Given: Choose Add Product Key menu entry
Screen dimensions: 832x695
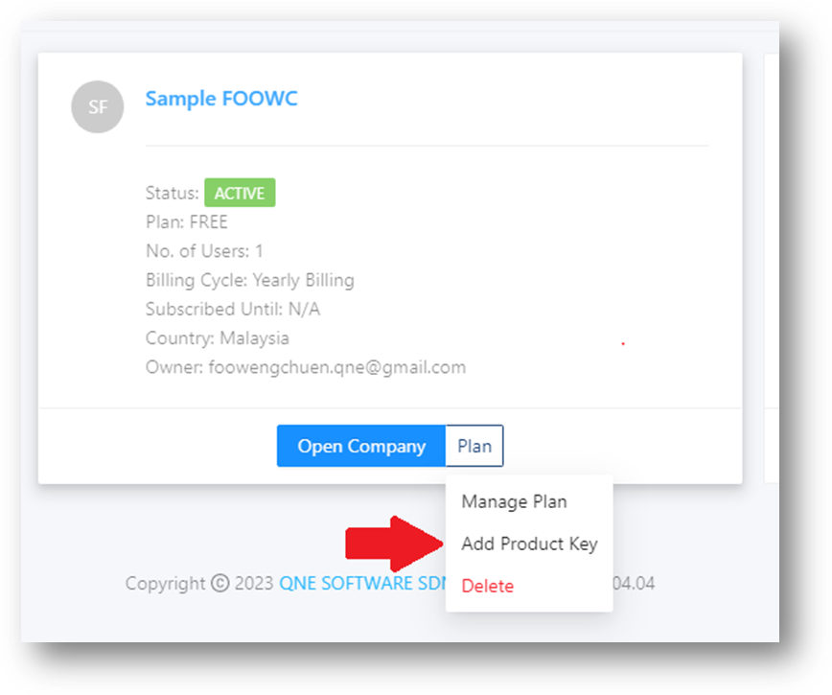Looking at the screenshot, I should point(529,544).
